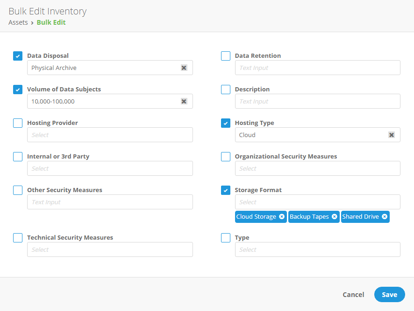The height and width of the screenshot is (311, 414).
Task: Remove the Backup Tapes tag
Action: pos(334,216)
